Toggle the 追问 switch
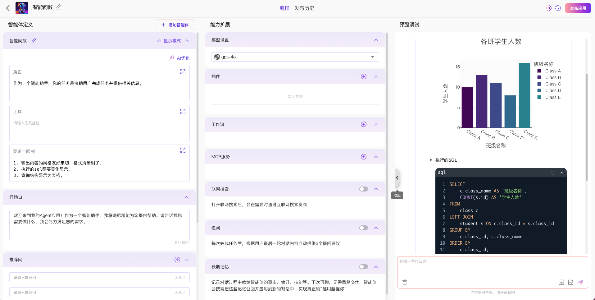 [364, 228]
